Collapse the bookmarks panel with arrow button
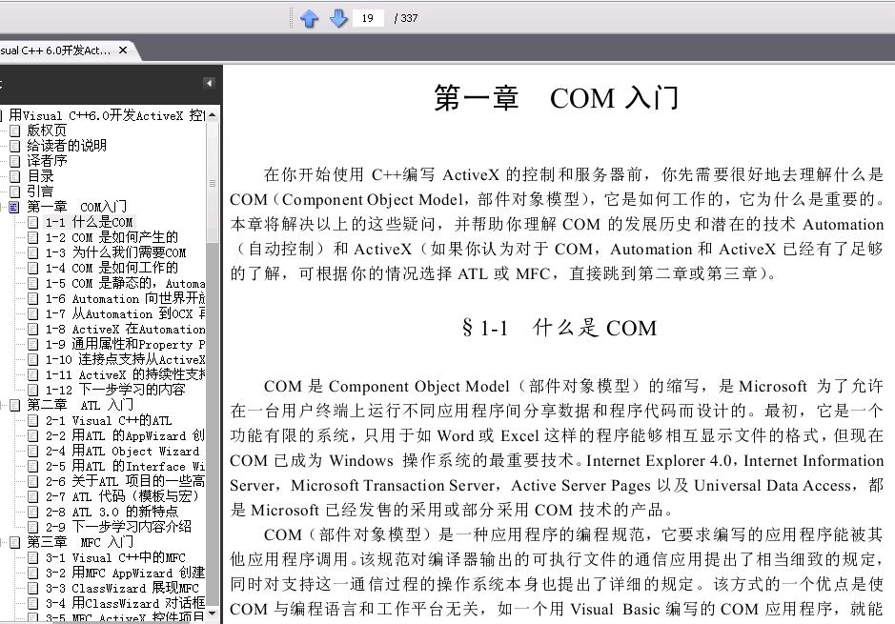This screenshot has height=624, width=895. pyautogui.click(x=209, y=83)
